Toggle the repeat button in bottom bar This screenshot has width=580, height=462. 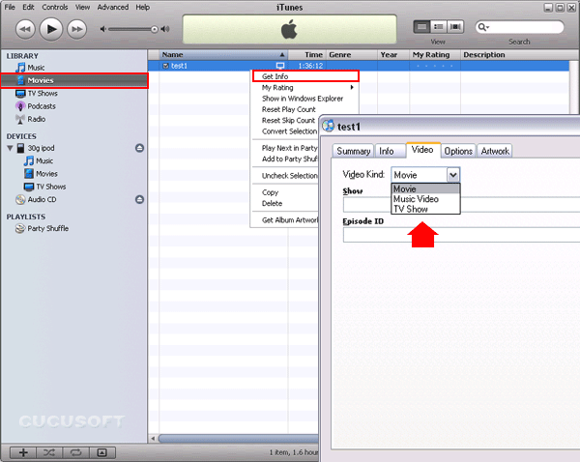pos(75,451)
